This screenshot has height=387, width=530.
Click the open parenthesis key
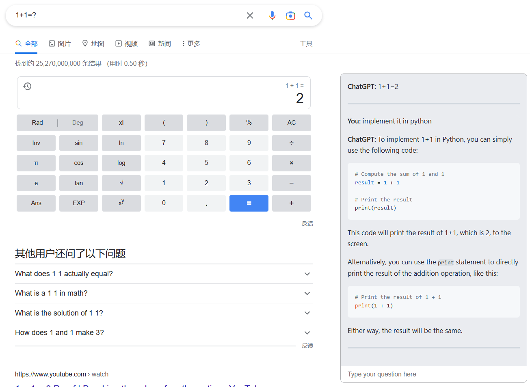[x=164, y=123]
